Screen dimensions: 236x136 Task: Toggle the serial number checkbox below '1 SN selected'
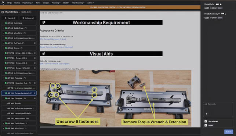coord(206,125)
